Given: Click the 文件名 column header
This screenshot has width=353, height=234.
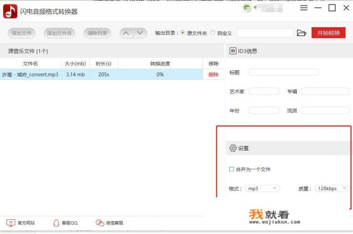Looking at the screenshot, I should 30,64.
